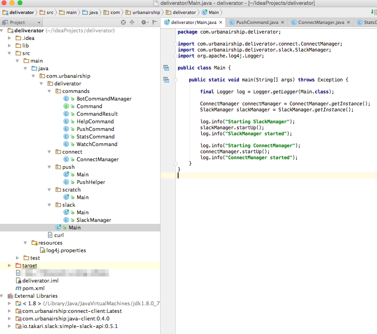
Task: Collapse the main method fold marker
Action: click(175, 80)
